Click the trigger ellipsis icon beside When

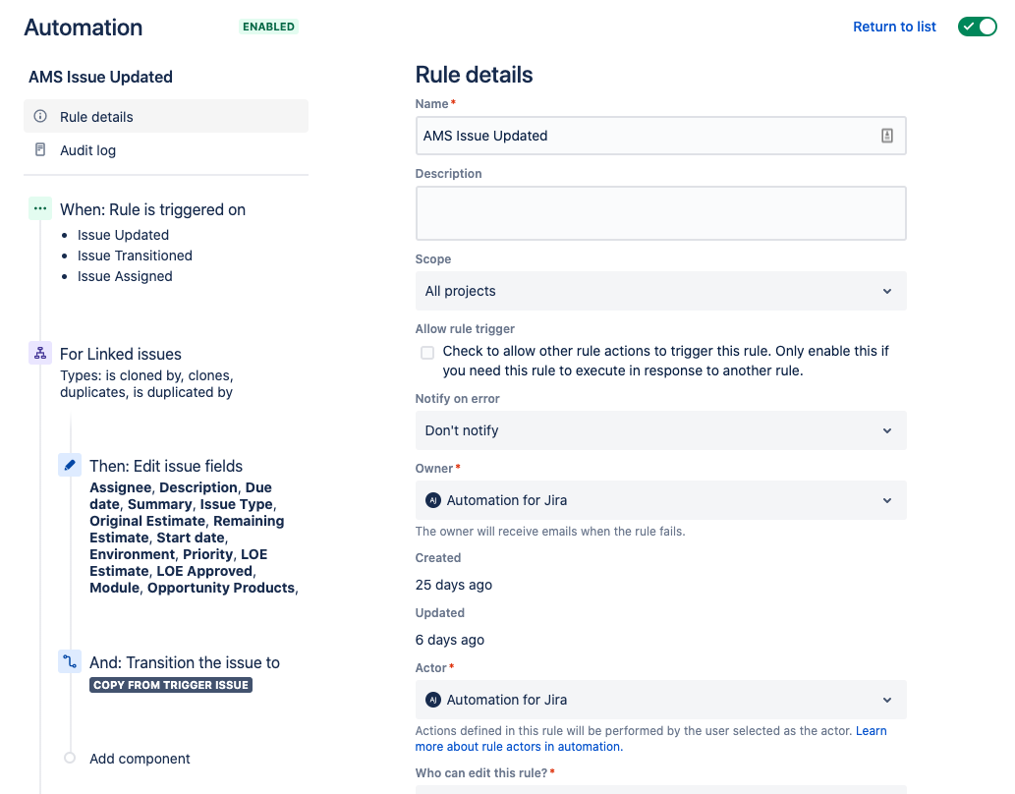[x=40, y=209]
